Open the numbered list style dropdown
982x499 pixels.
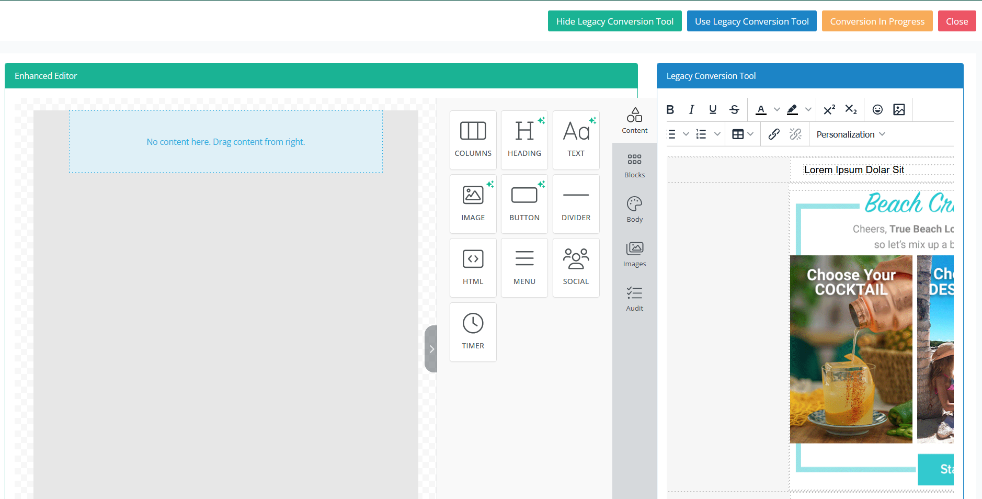pos(718,134)
